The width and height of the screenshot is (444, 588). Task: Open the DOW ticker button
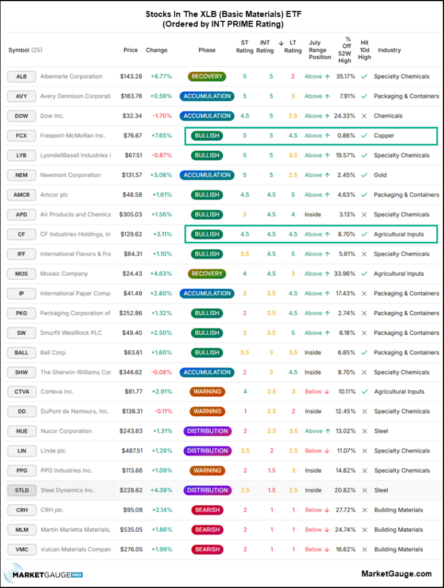21,116
